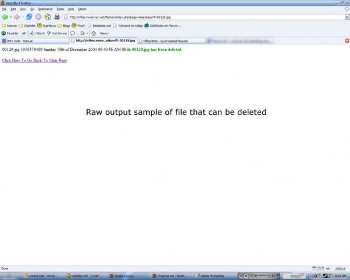Click the Stumble! globe button
The image size is (350, 280).
tap(10, 33)
